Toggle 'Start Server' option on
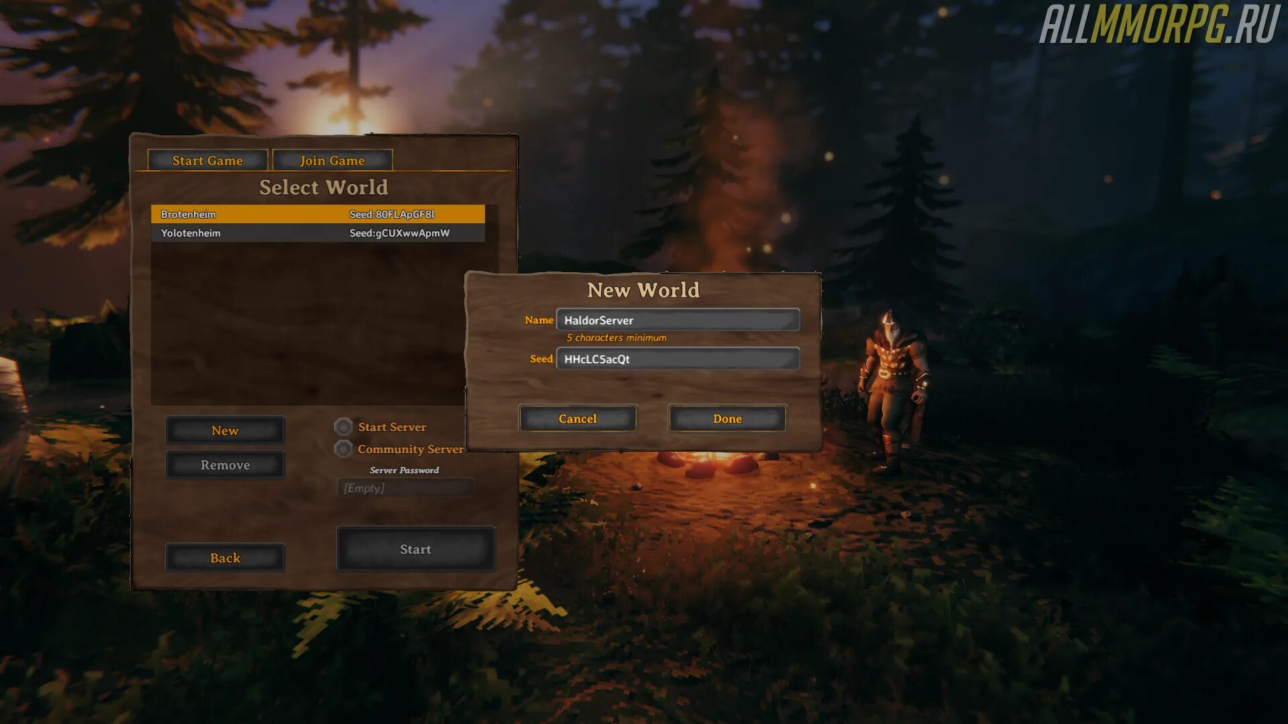Image resolution: width=1288 pixels, height=724 pixels. [x=343, y=427]
